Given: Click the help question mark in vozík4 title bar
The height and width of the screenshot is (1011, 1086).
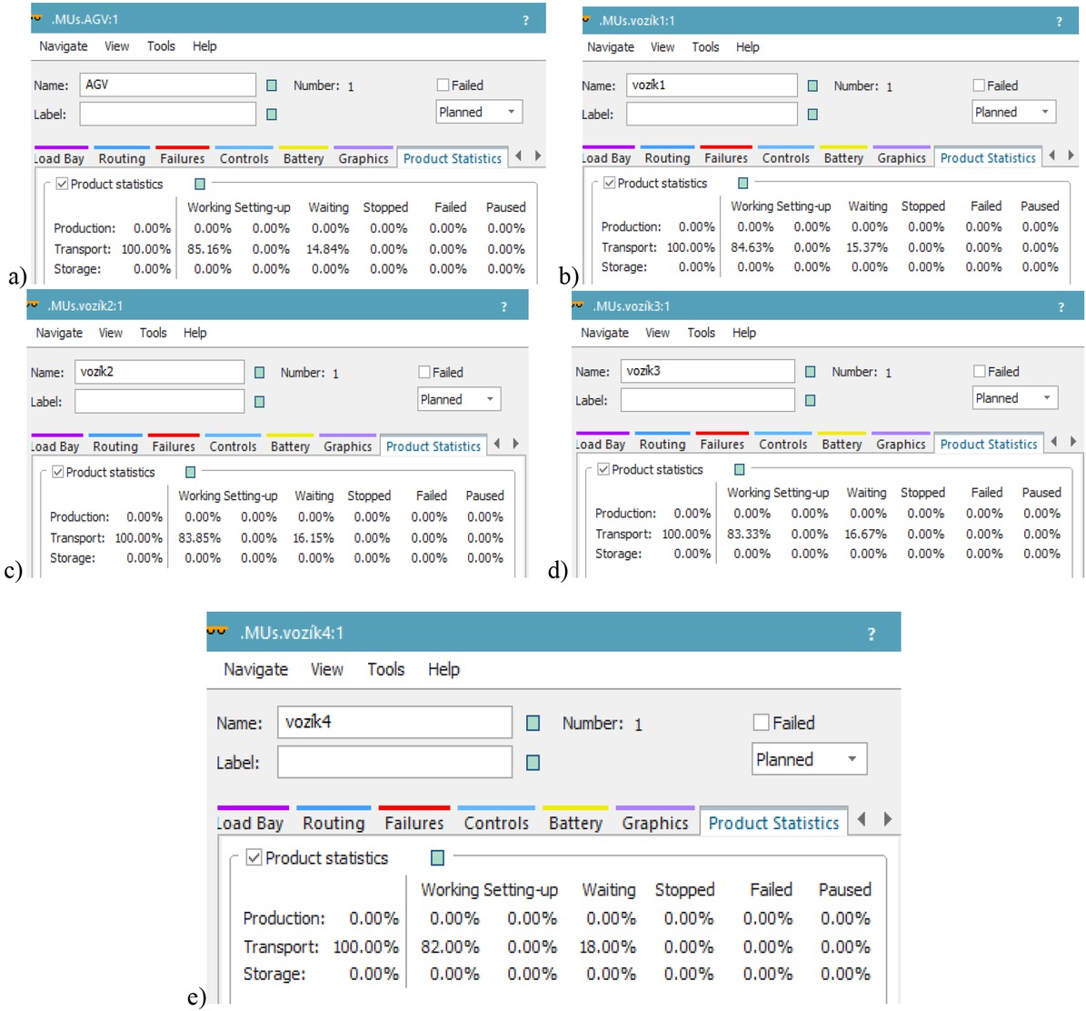Looking at the screenshot, I should [x=871, y=634].
